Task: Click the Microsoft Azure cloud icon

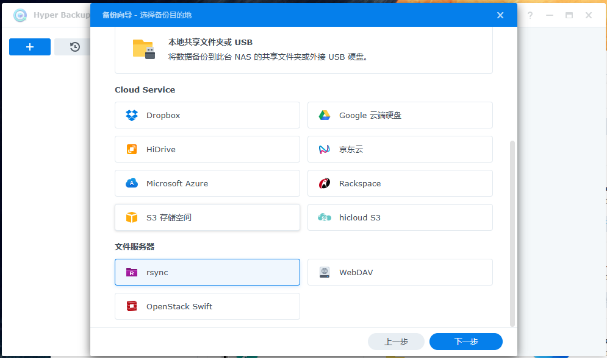Action: [132, 183]
